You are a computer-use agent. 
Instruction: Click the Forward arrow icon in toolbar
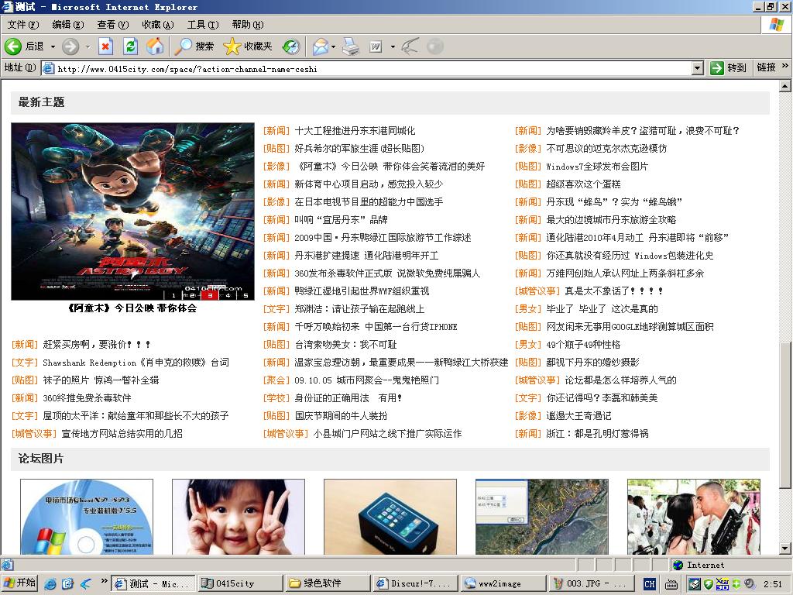[70, 46]
